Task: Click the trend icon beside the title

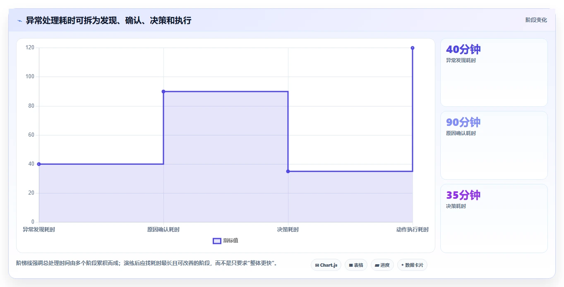Action: (x=19, y=21)
